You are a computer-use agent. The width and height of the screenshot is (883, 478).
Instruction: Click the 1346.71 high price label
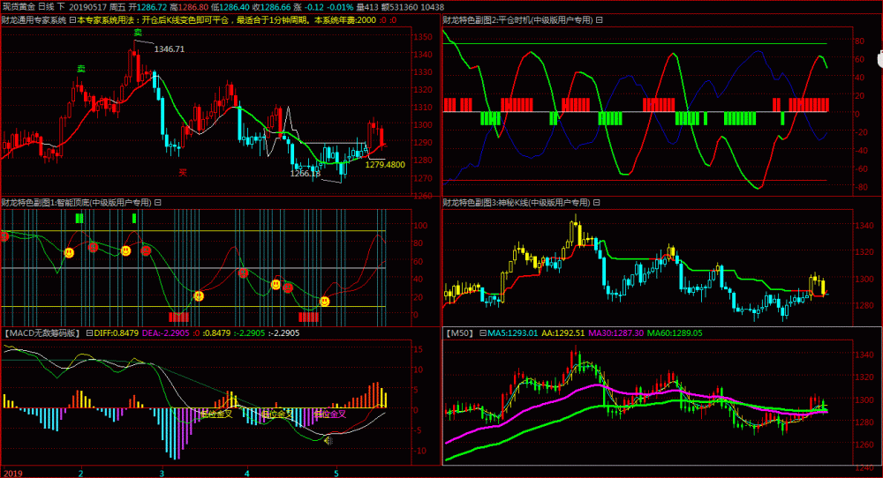(170, 49)
